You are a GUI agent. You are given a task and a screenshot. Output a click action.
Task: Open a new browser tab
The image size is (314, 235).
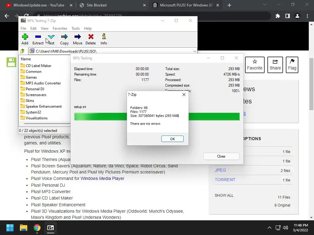[229, 5]
